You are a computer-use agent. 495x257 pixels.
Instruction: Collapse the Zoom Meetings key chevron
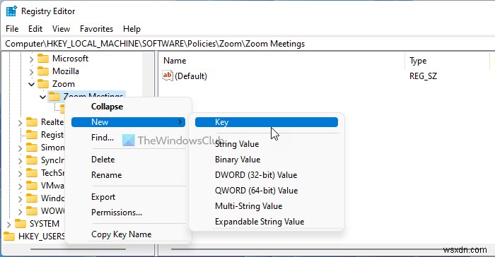click(42, 97)
